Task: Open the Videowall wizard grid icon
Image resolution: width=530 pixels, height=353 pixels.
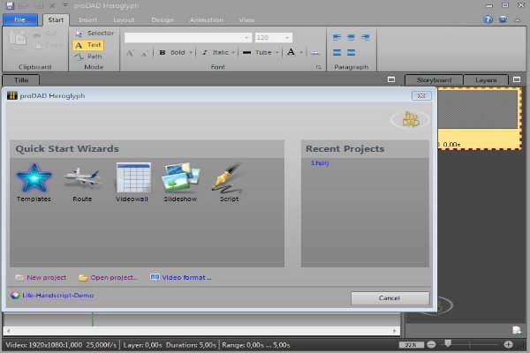Action: click(x=133, y=178)
